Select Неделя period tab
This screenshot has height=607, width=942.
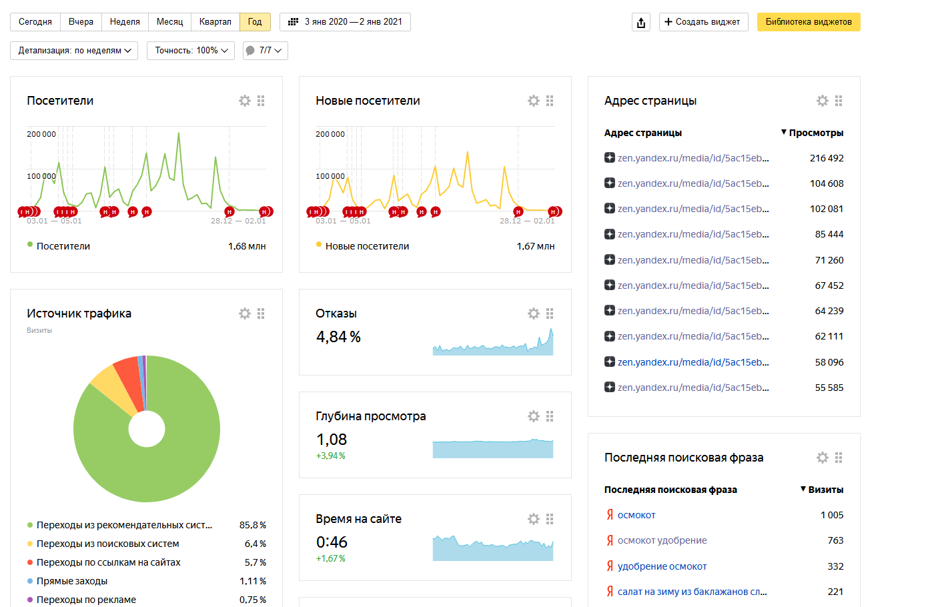[125, 22]
